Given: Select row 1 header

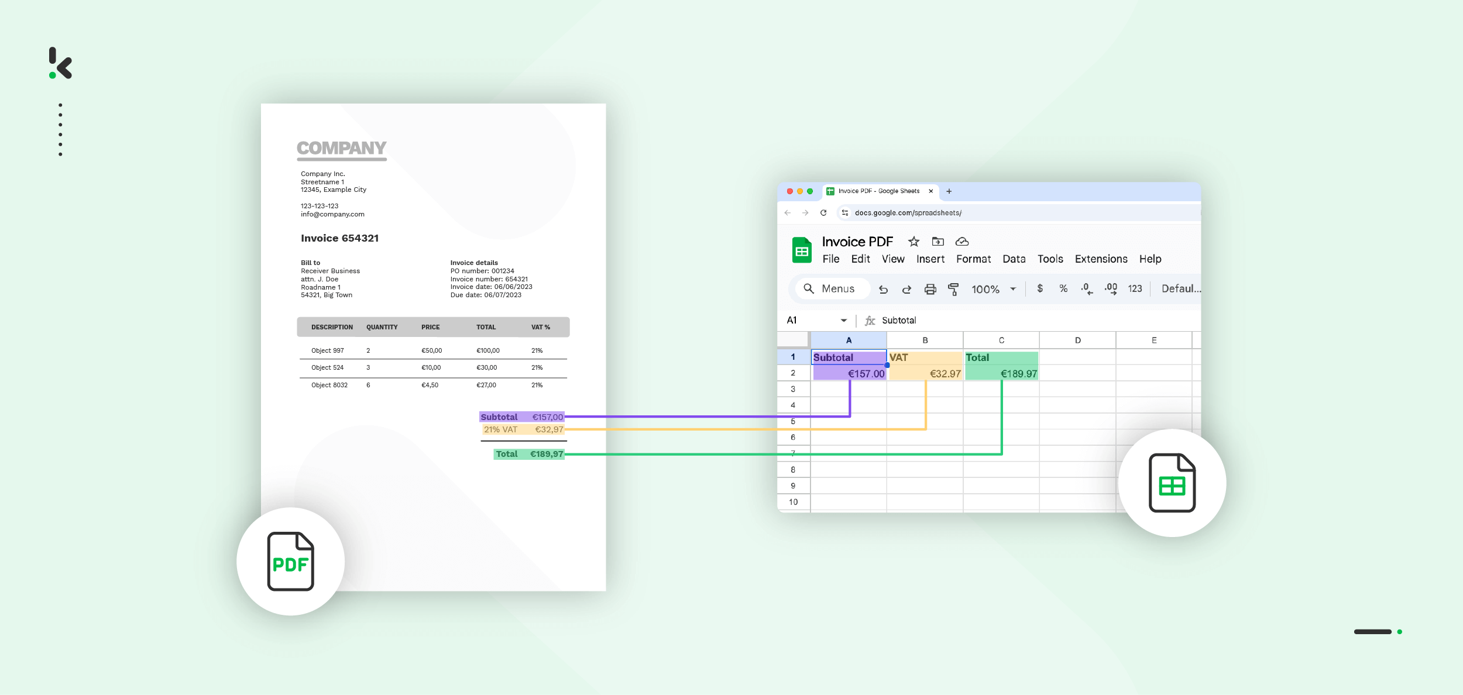Looking at the screenshot, I should [x=794, y=357].
